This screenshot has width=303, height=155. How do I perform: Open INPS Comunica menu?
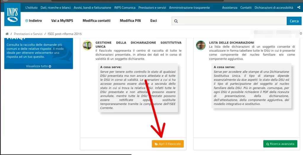pos(125,8)
